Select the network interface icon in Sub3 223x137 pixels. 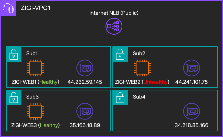(85, 111)
